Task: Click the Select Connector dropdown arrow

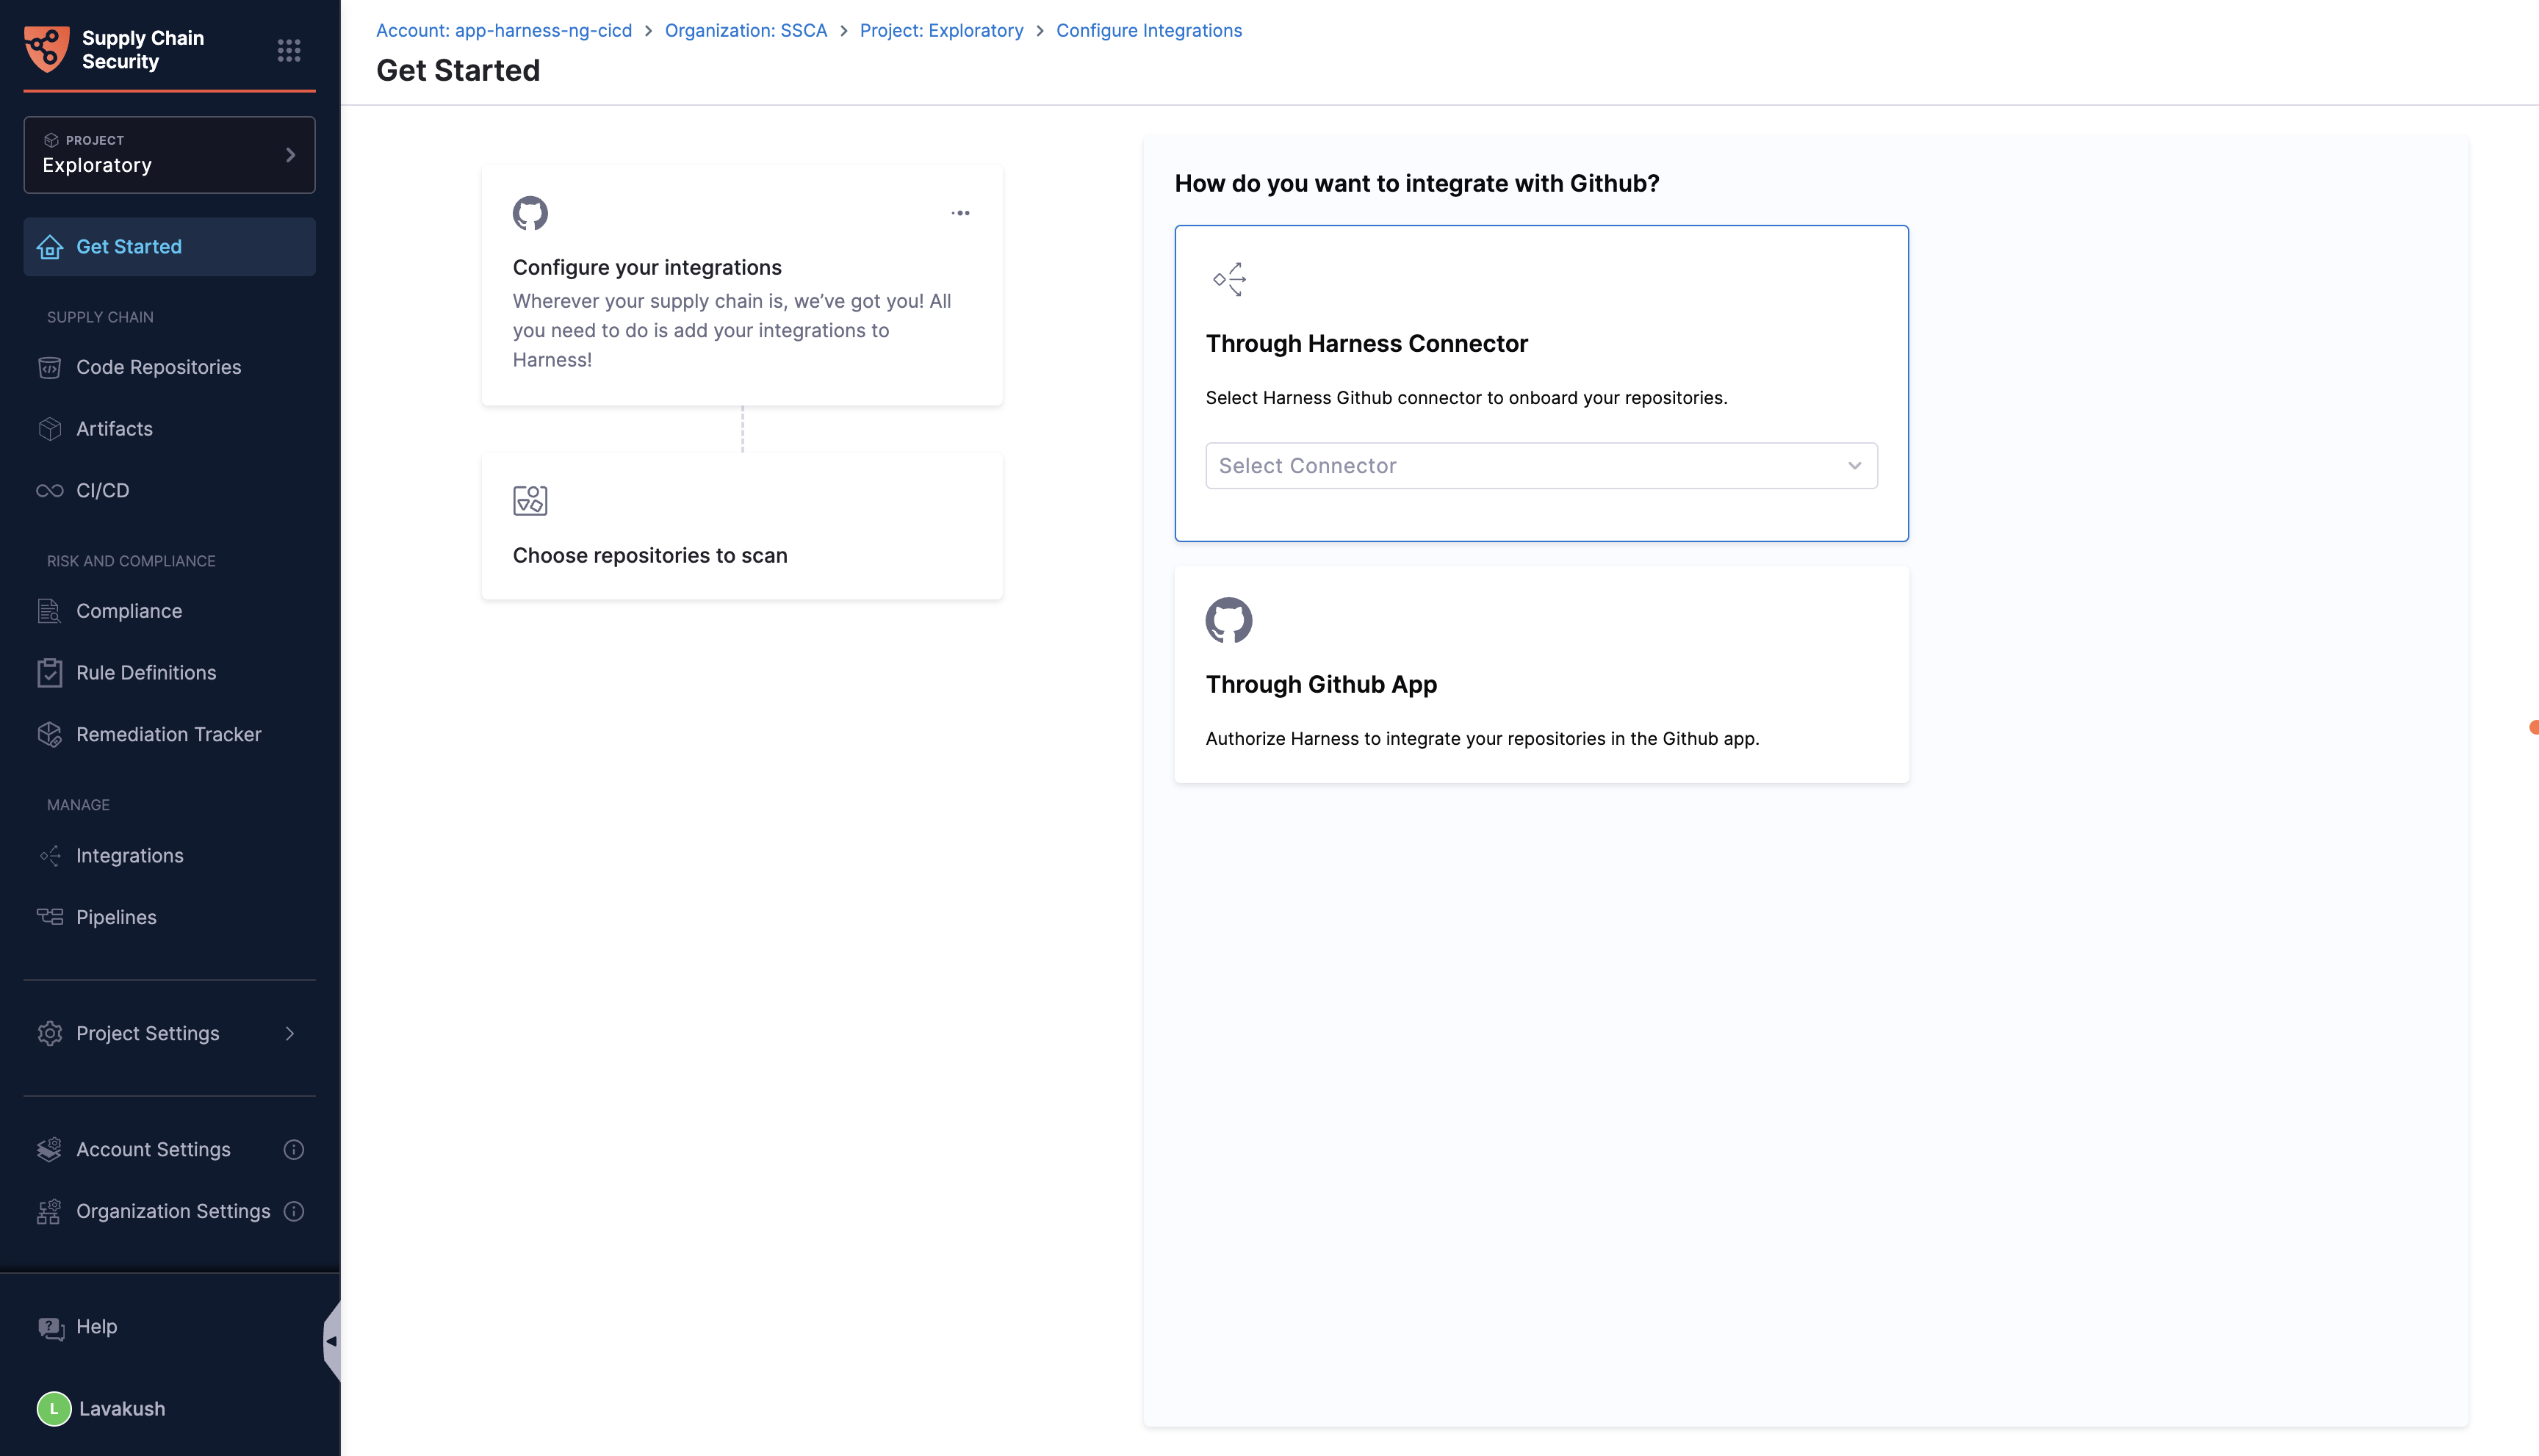Action: [1855, 466]
